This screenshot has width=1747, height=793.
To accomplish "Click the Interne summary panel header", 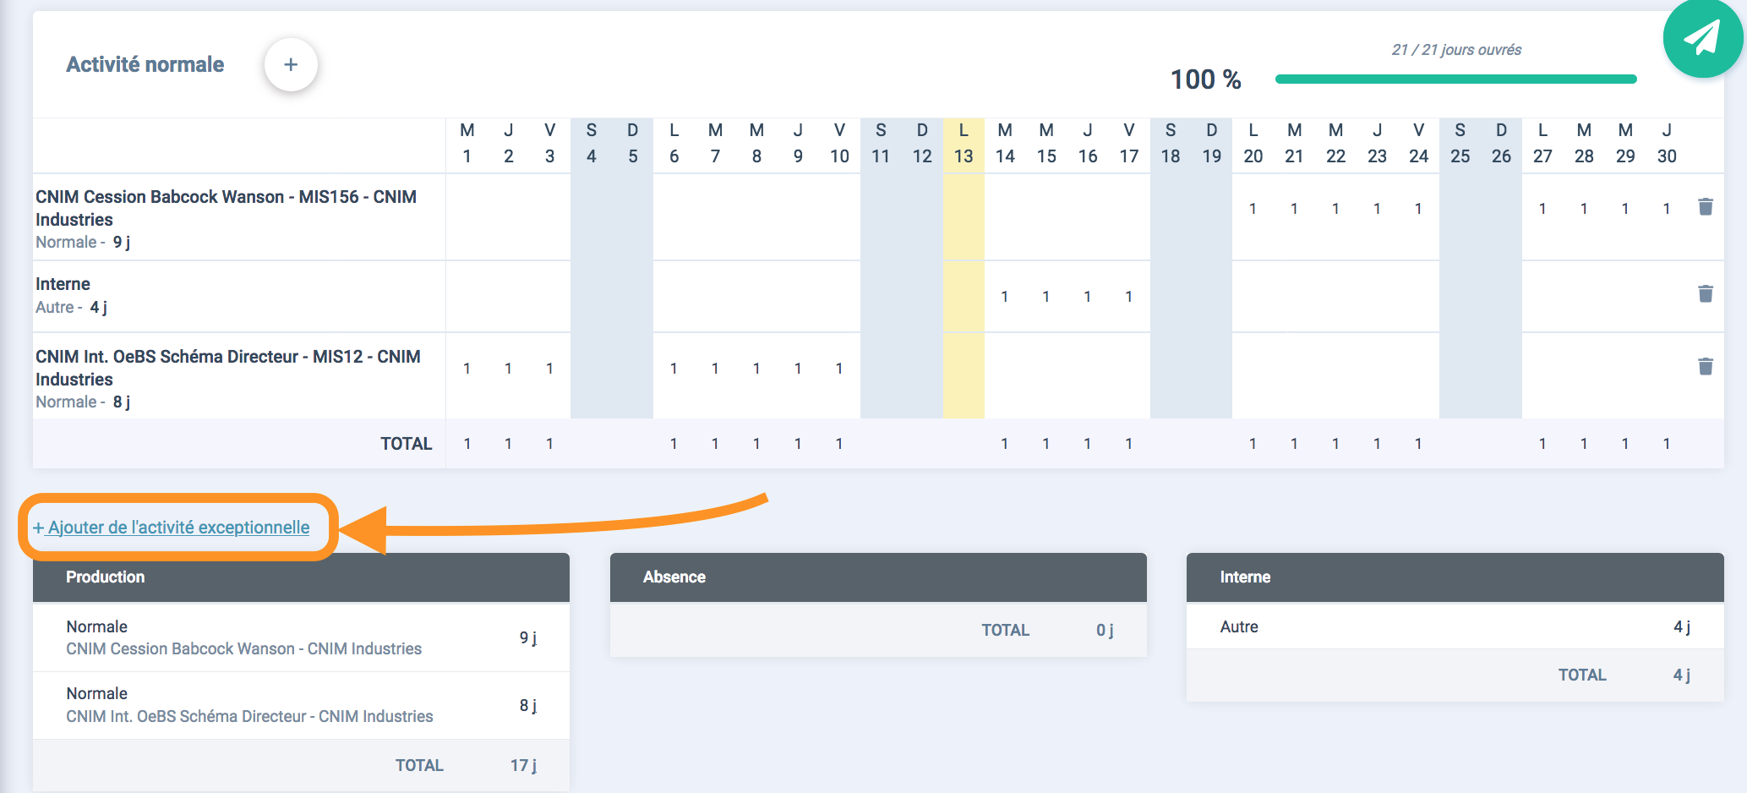I will 1455,577.
